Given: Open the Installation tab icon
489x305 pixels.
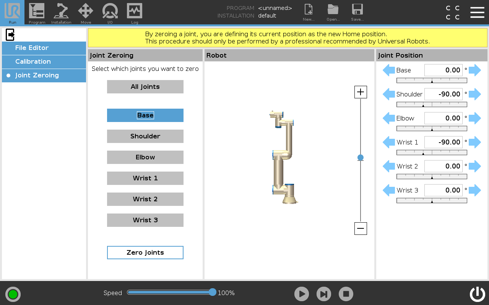Looking at the screenshot, I should coord(61,12).
